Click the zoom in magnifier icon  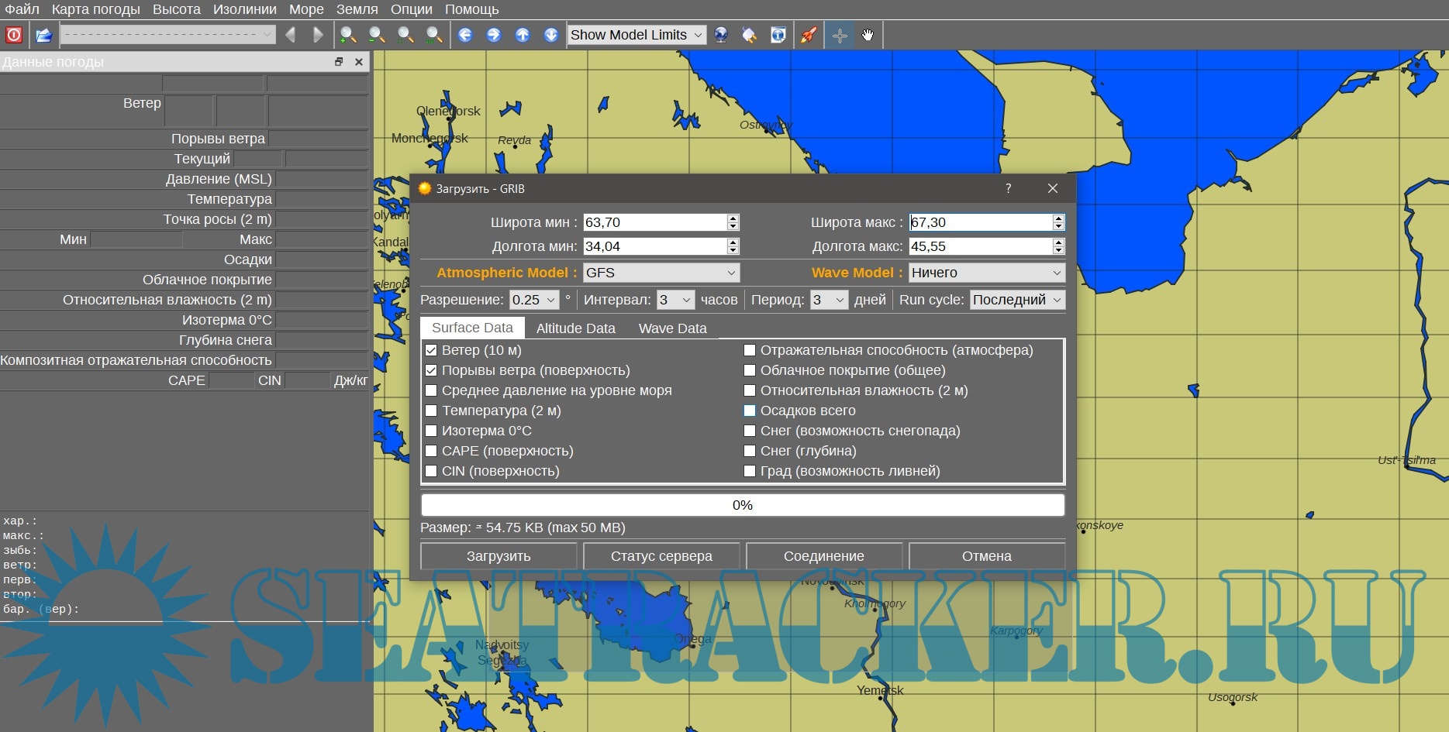348,35
